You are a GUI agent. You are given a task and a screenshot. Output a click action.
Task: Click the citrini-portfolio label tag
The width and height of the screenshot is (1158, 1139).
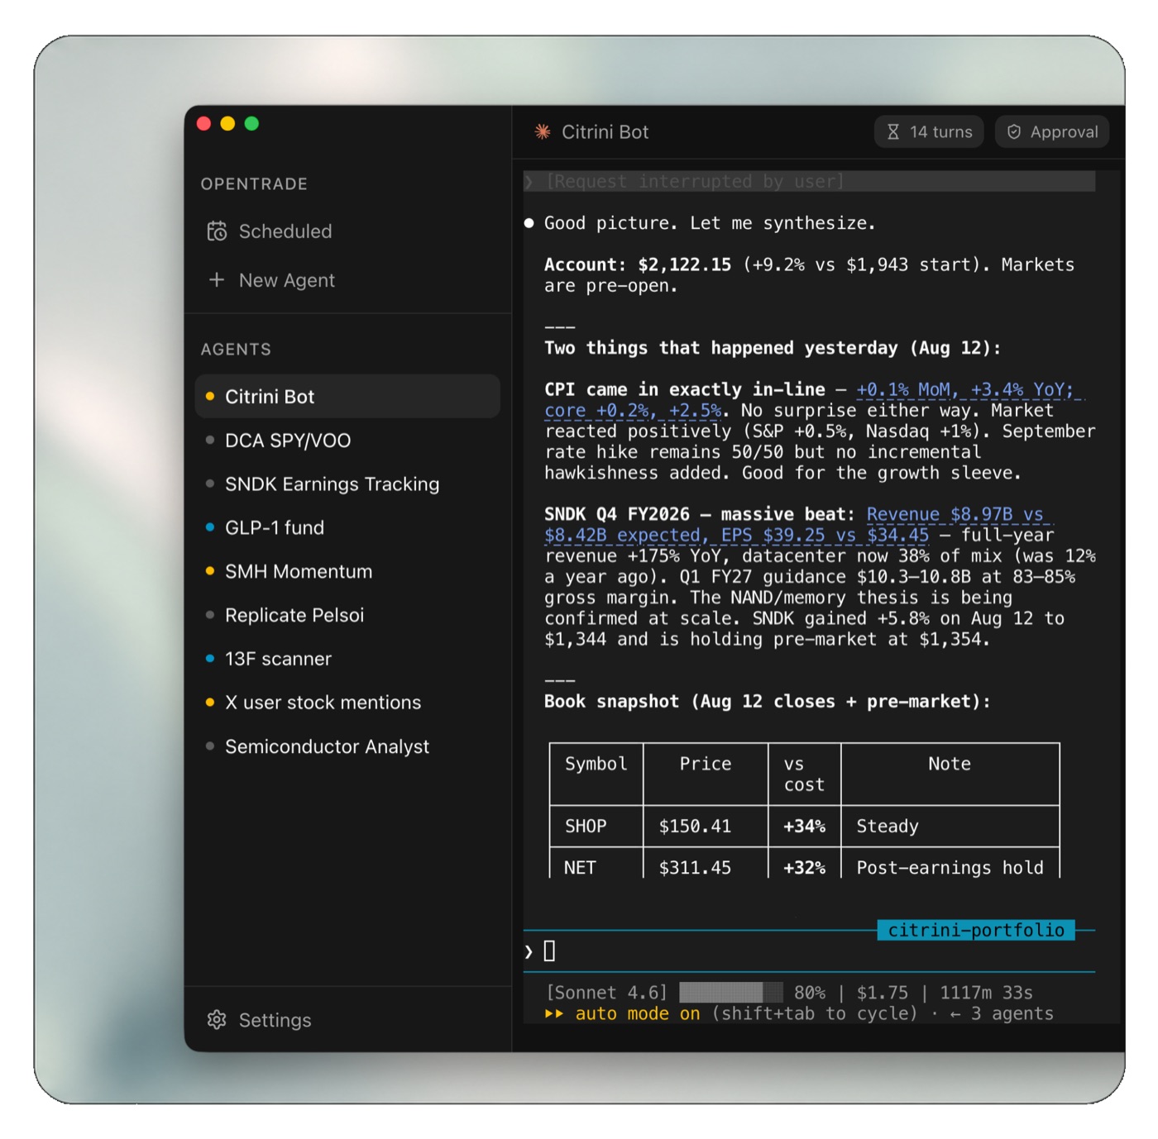(976, 931)
